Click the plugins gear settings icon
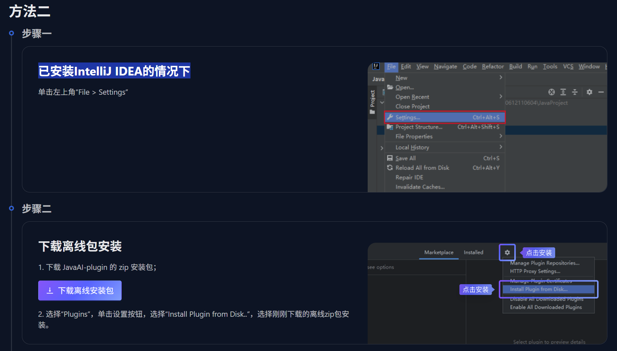The image size is (617, 351). [507, 253]
